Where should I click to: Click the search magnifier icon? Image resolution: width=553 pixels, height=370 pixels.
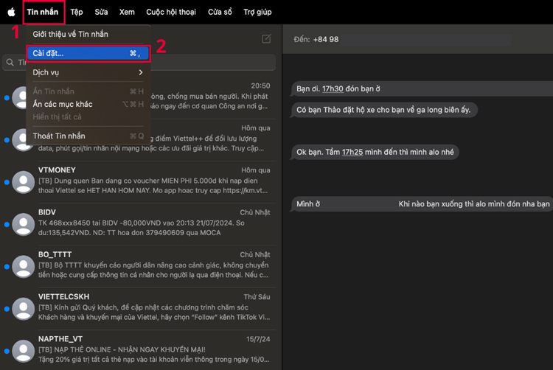(x=10, y=63)
